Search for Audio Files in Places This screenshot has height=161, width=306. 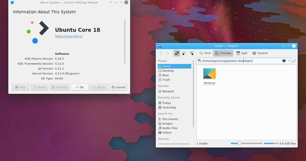point(174,128)
